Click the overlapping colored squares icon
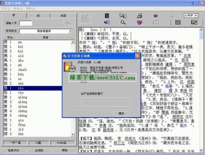Screen dimensions: 205x155 [x=140, y=22]
